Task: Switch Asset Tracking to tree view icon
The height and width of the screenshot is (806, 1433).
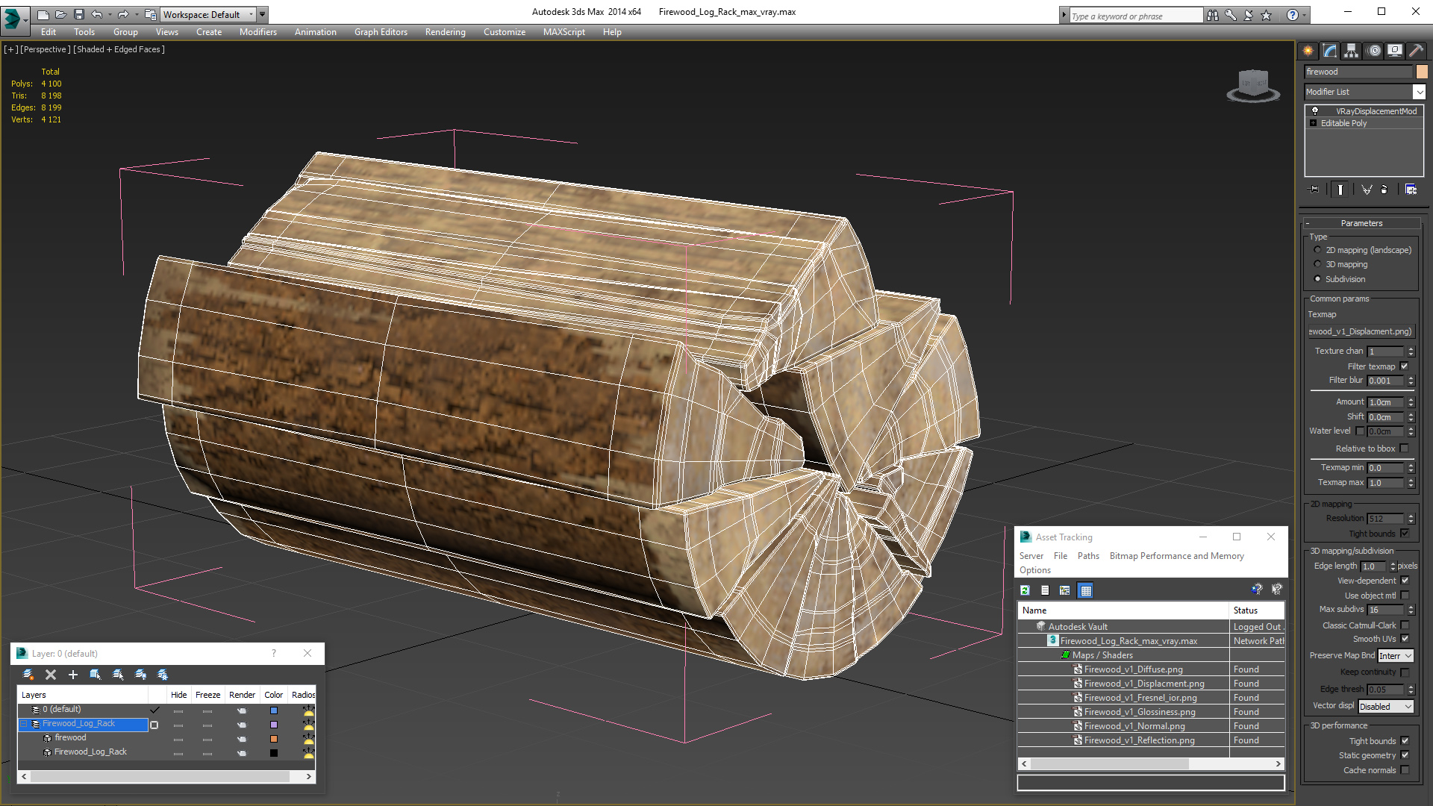Action: click(x=1065, y=590)
